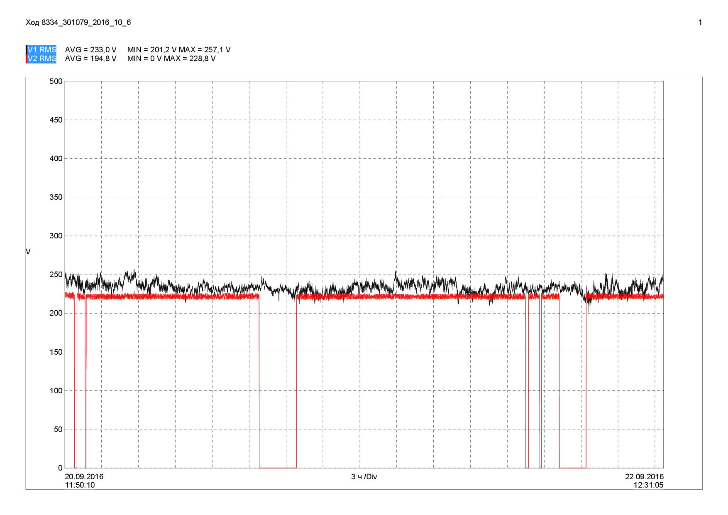
Task: Click the V2 RMS legend label
Action: [42, 59]
